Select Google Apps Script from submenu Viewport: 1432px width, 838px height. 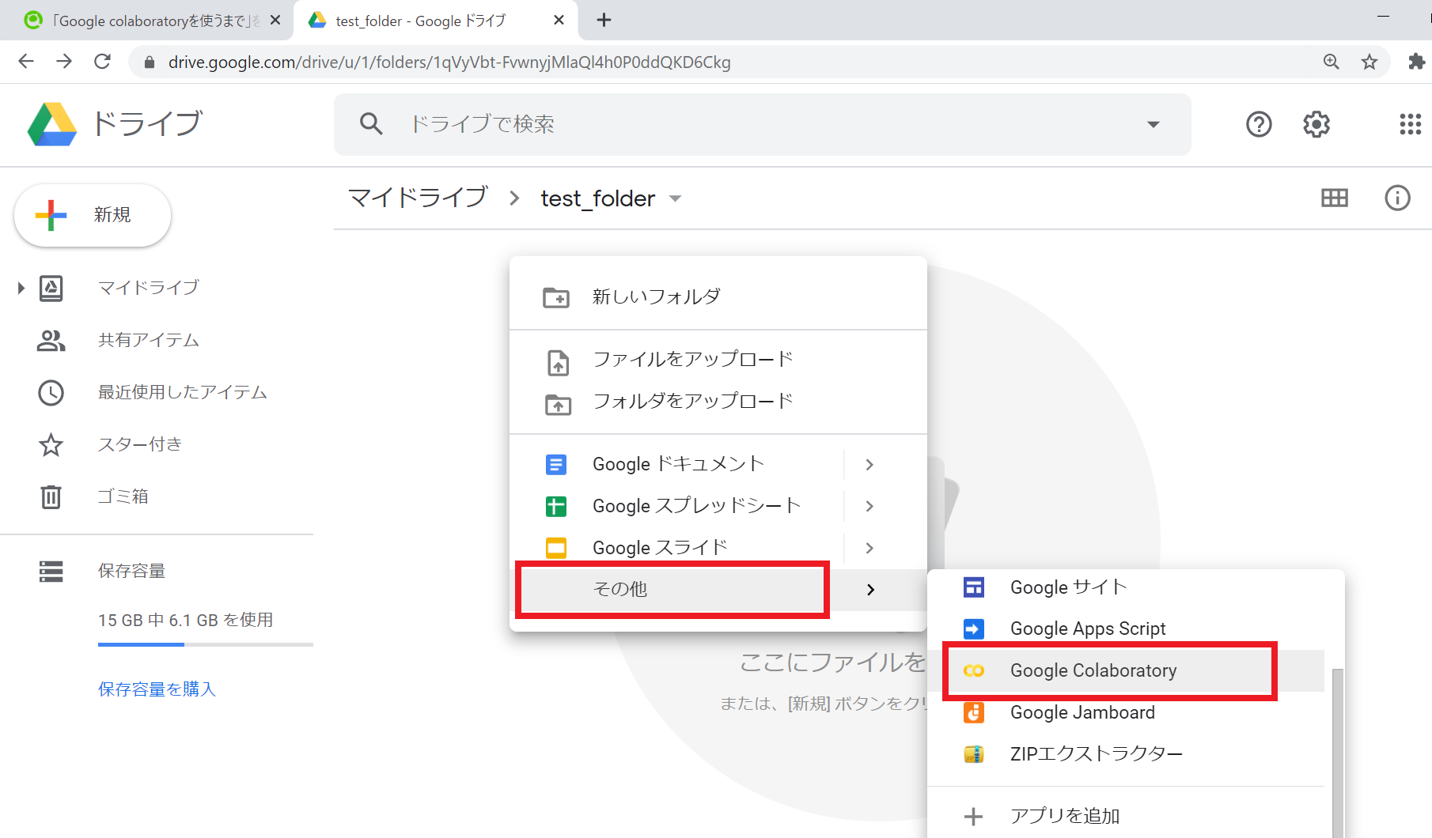[1126, 628]
